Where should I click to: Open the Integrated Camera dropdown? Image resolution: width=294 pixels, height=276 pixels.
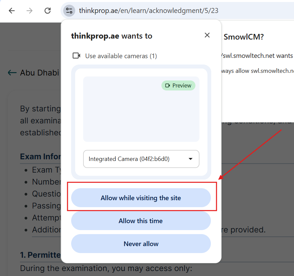tap(141, 159)
